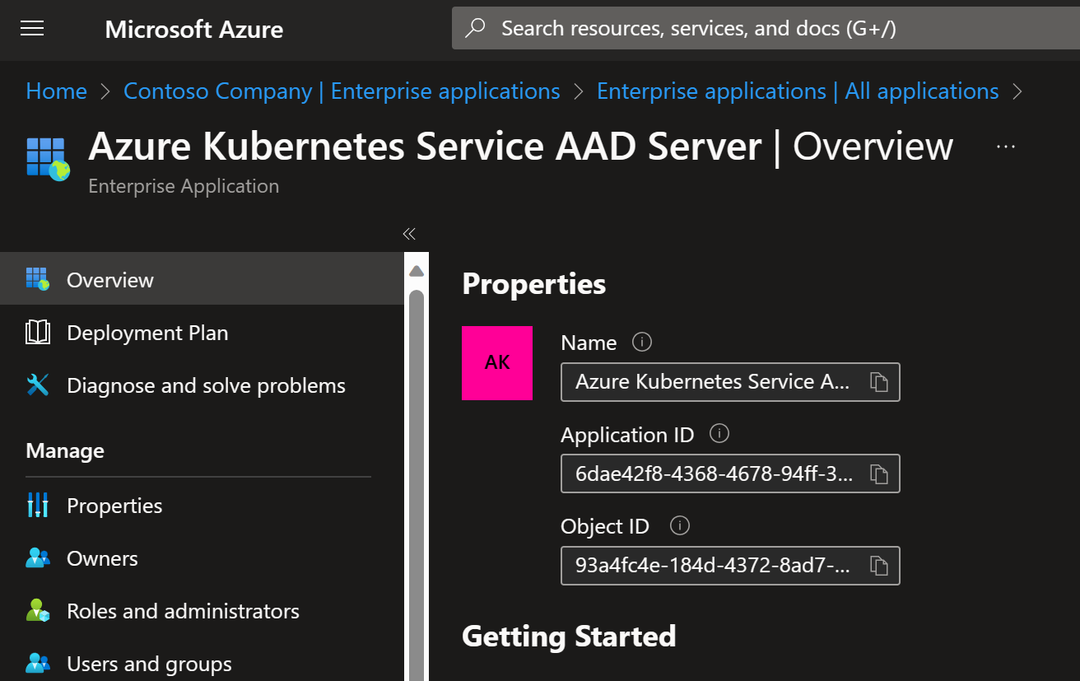Open the hamburger portal menu
Screen dimensions: 1080x681
click(32, 29)
